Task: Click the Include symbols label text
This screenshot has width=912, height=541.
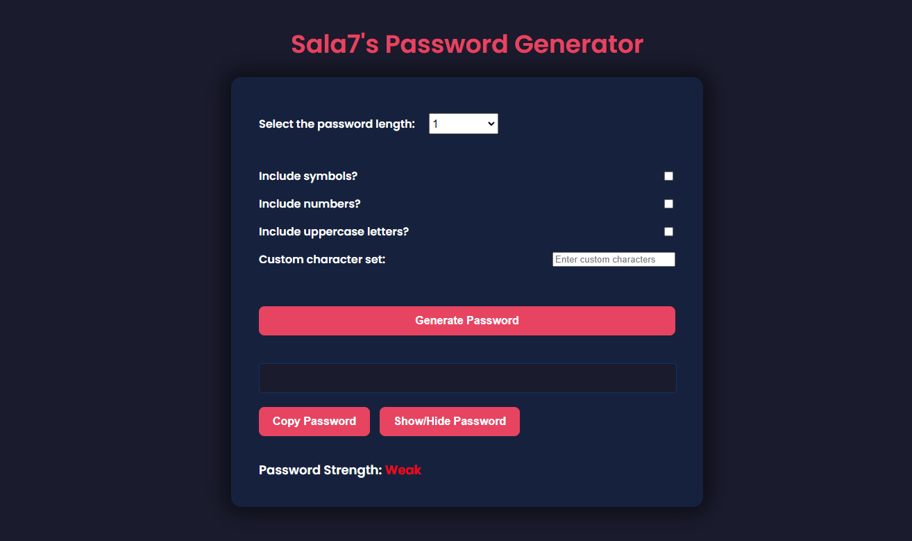Action: click(307, 176)
